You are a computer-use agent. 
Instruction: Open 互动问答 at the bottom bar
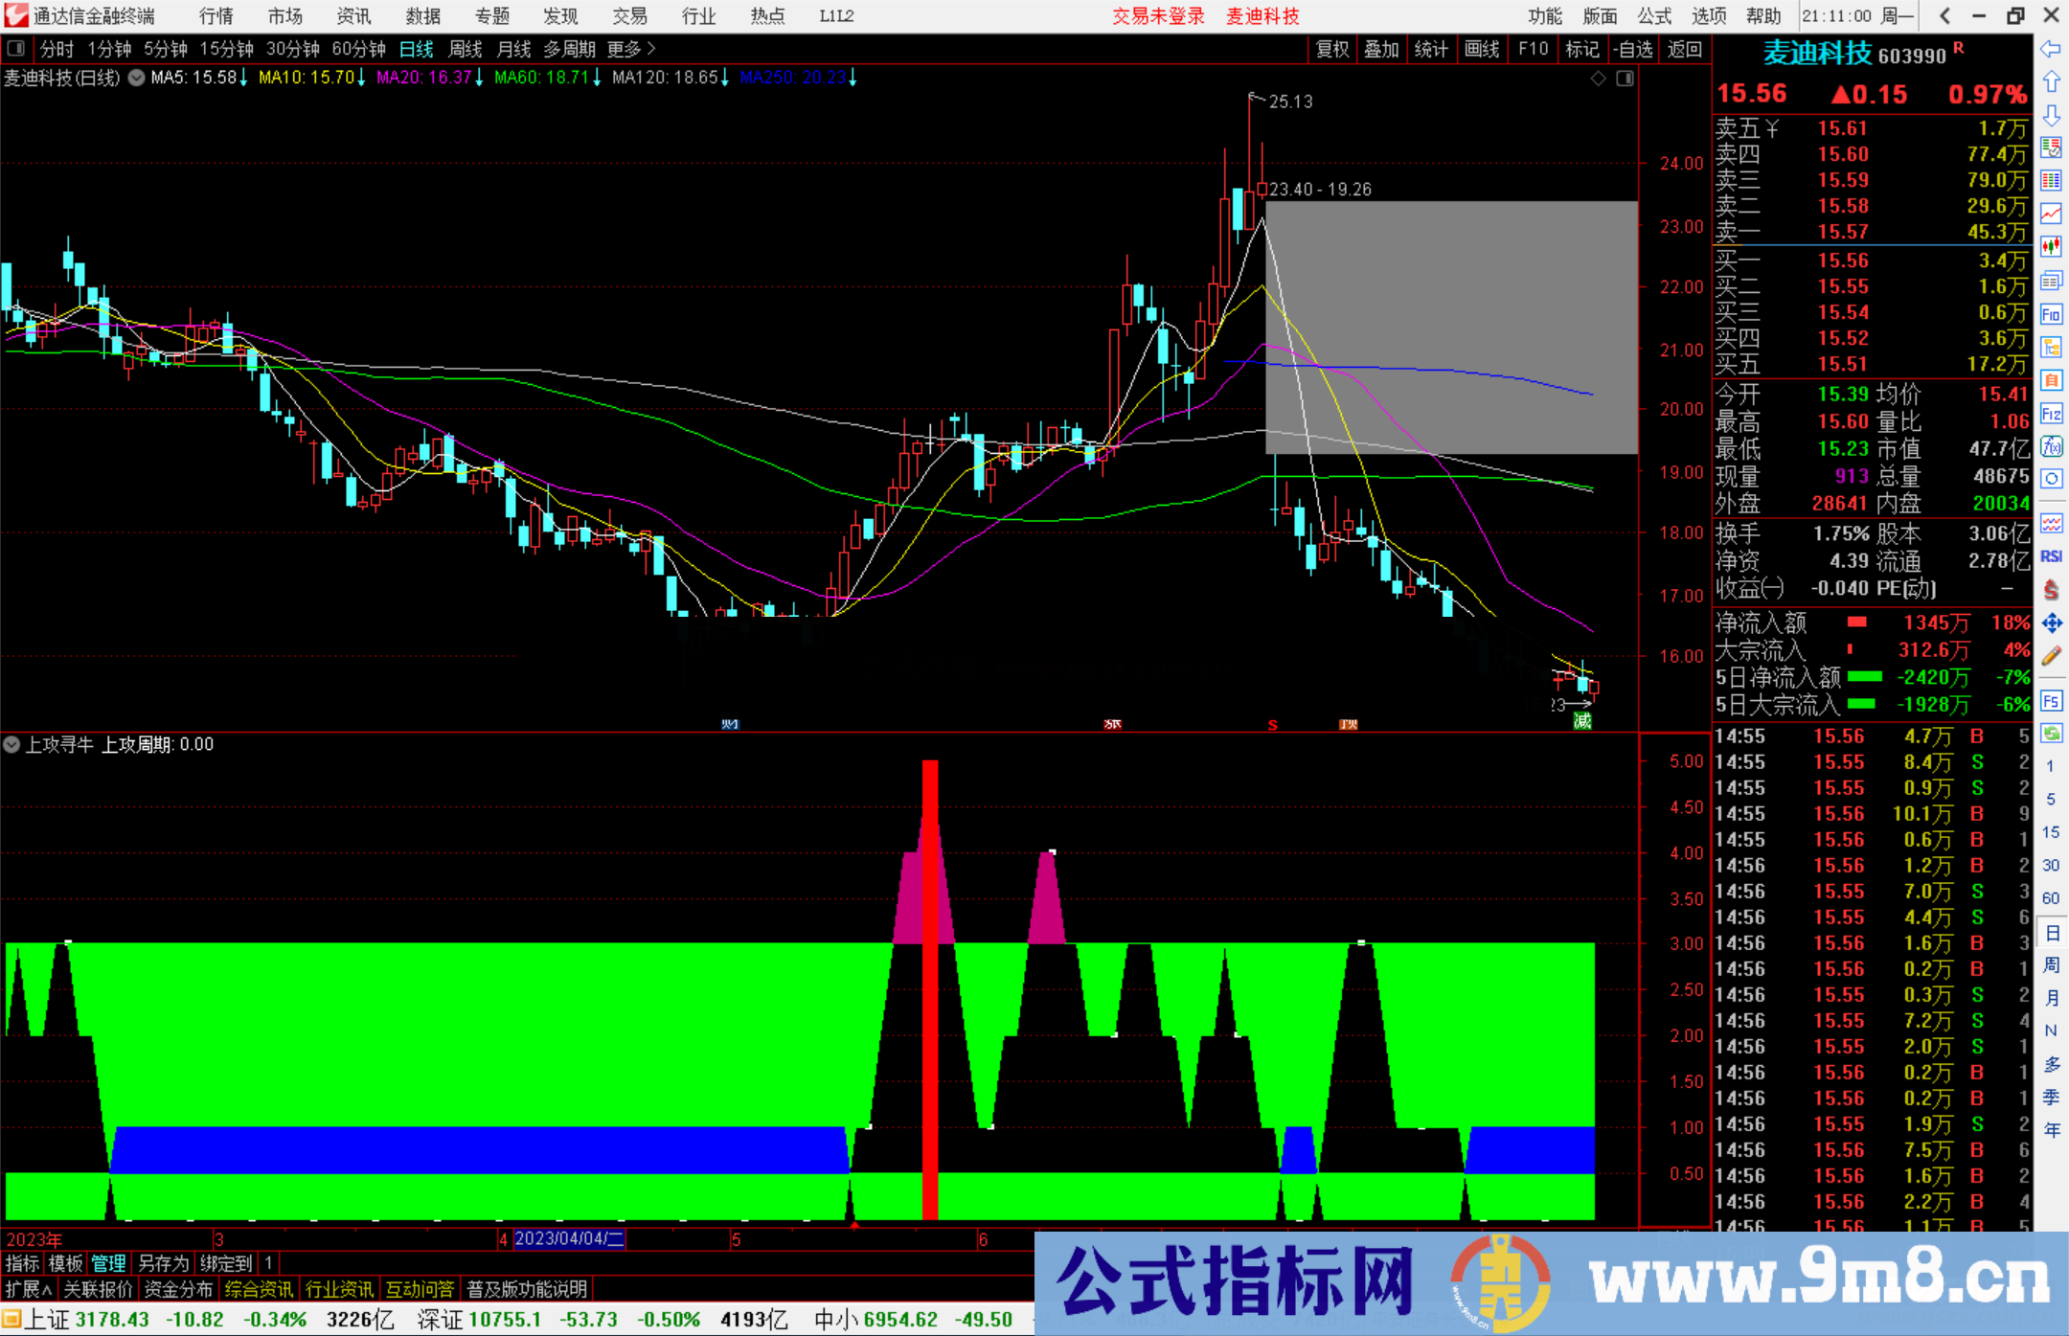(x=421, y=1288)
